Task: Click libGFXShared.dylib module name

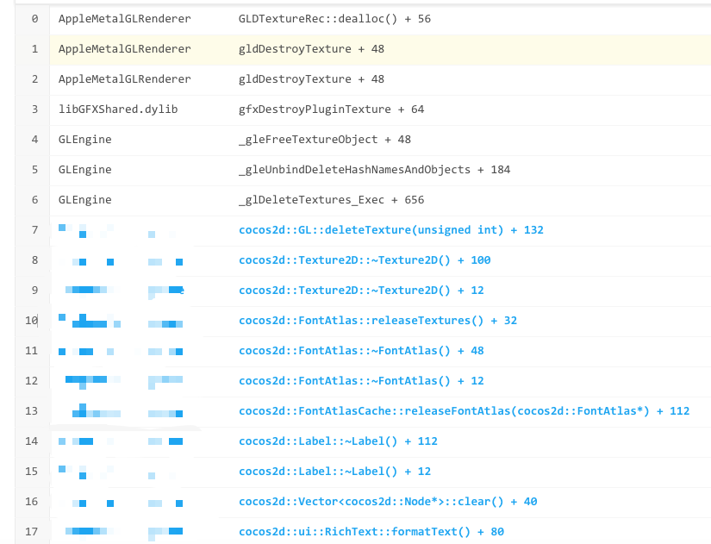Action: (118, 109)
